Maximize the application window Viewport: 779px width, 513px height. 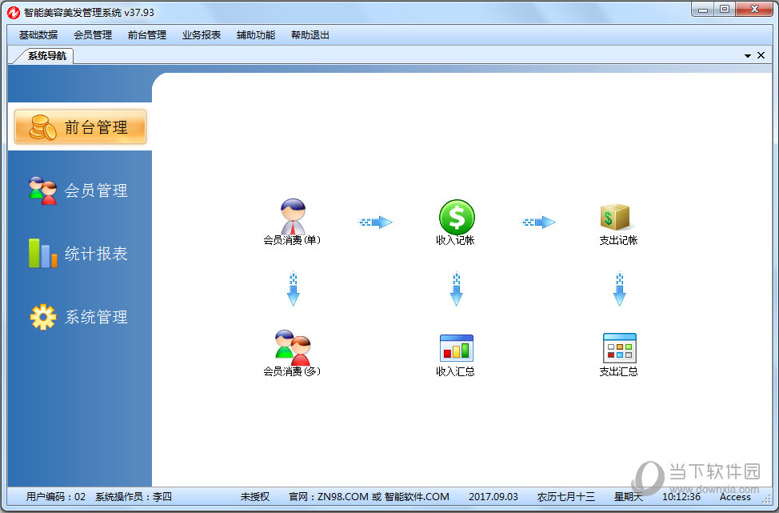click(725, 10)
